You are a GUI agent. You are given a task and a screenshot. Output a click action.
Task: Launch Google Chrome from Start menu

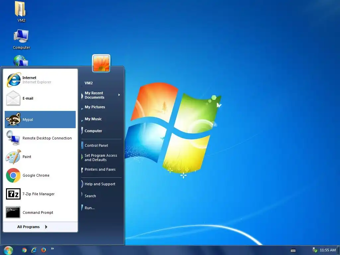(x=40, y=175)
